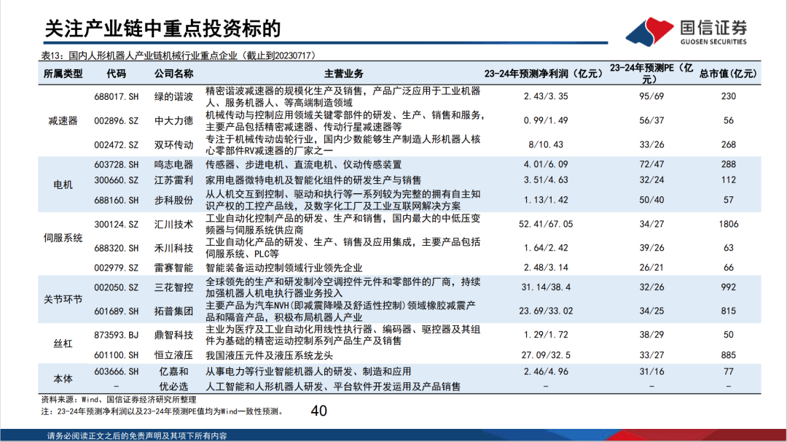Click the 丝杠 category cell

[63, 344]
